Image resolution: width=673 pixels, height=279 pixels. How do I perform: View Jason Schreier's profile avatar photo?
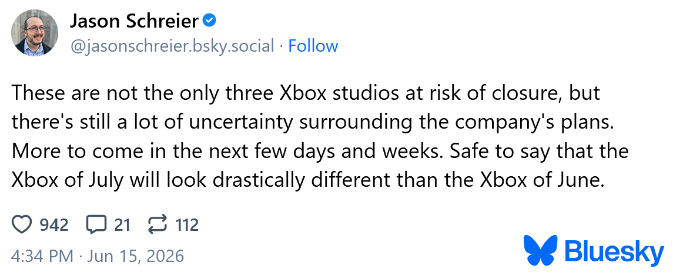tap(35, 33)
